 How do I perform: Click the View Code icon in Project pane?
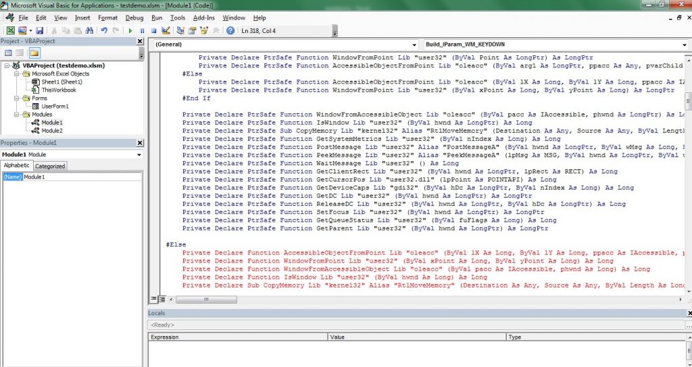[8, 53]
